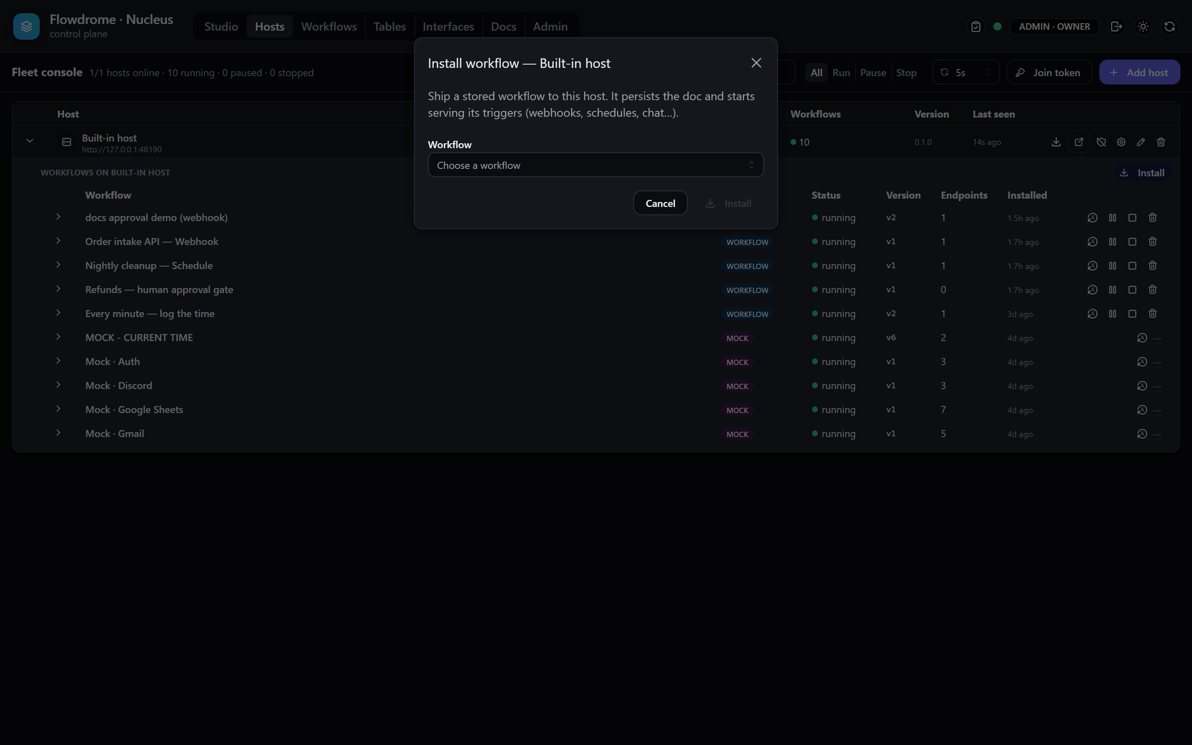Select the All status filter

pyautogui.click(x=816, y=72)
